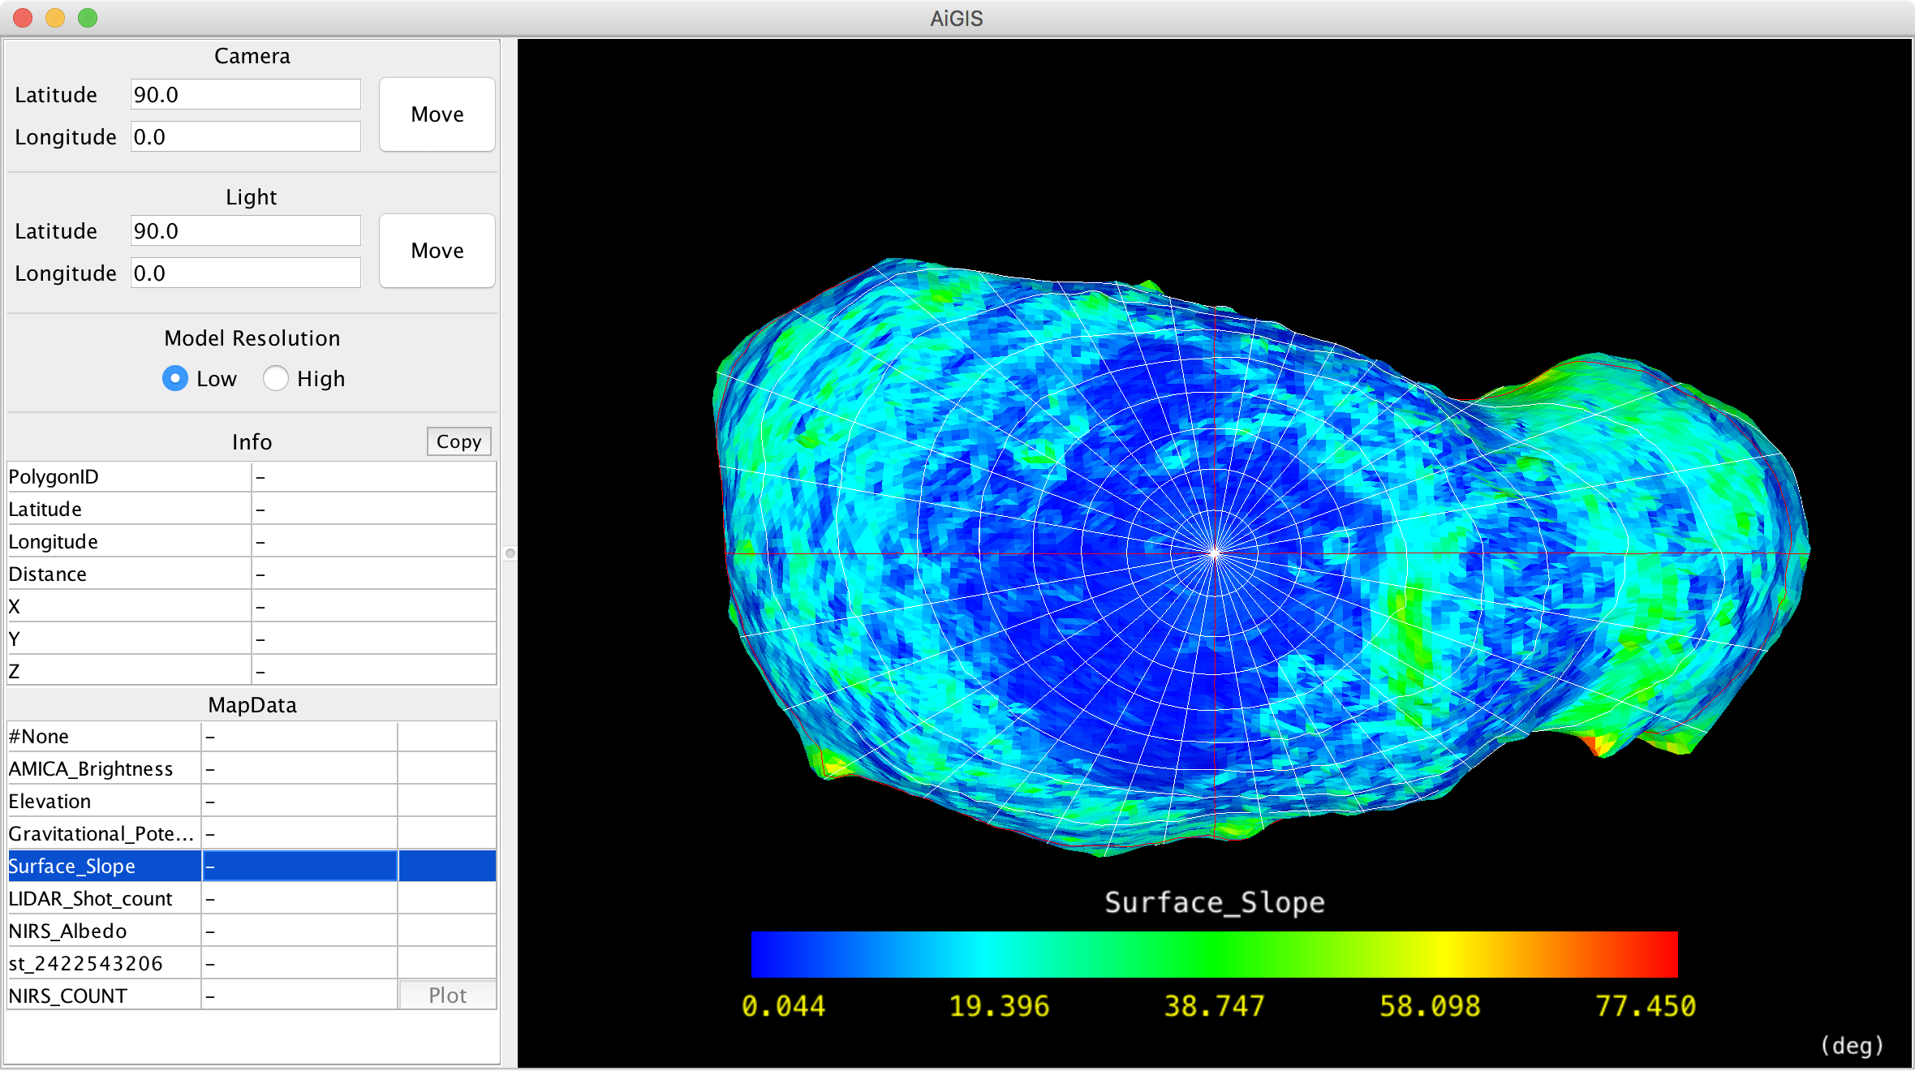The width and height of the screenshot is (1915, 1071).
Task: Select the Low model resolution radio button
Action: coord(175,379)
